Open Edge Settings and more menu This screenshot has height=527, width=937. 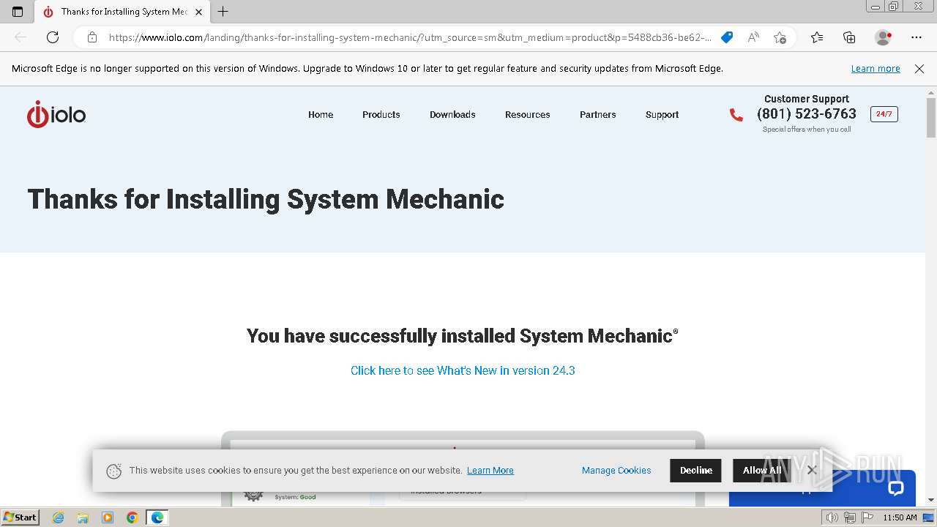(x=917, y=37)
